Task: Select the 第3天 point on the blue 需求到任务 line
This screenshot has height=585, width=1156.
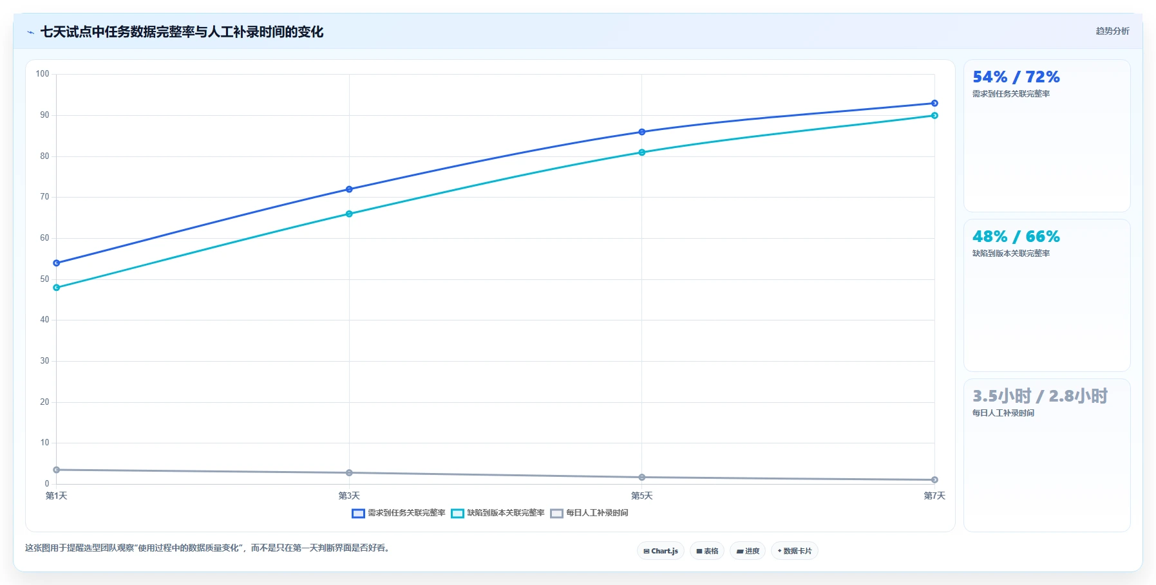Action: point(349,189)
